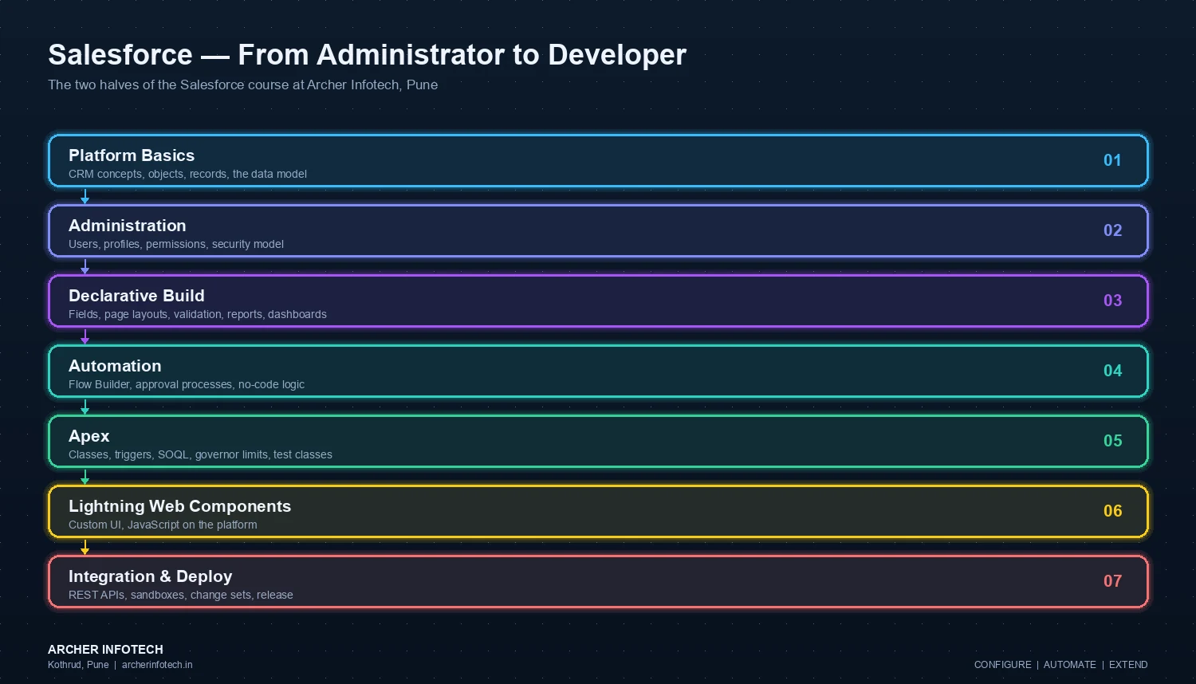
Task: Select the "Kothrud, Pune" footer location
Action: click(78, 665)
